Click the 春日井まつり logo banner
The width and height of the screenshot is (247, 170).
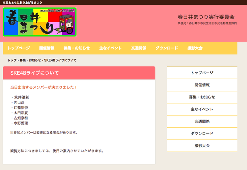40,22
